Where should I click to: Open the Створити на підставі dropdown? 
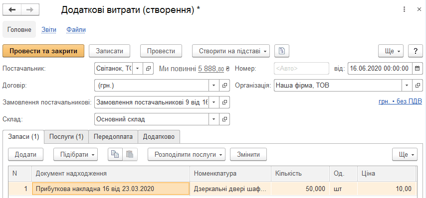pos(231,51)
